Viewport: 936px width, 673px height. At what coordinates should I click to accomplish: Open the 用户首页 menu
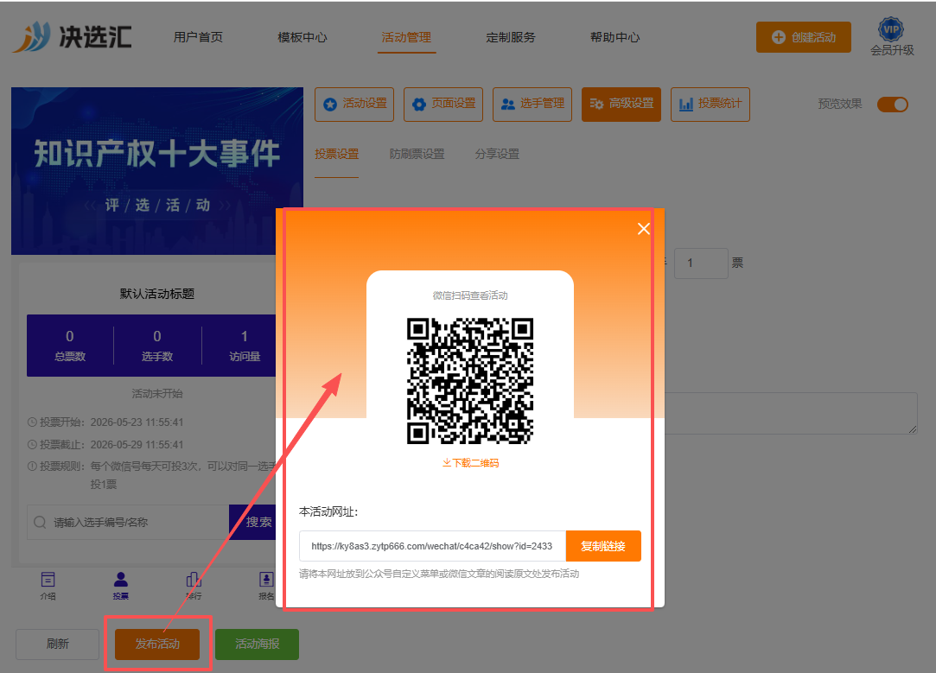[198, 37]
